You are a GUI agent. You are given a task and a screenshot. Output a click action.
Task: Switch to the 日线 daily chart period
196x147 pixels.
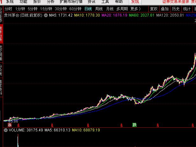pyautogui.click(x=88, y=9)
